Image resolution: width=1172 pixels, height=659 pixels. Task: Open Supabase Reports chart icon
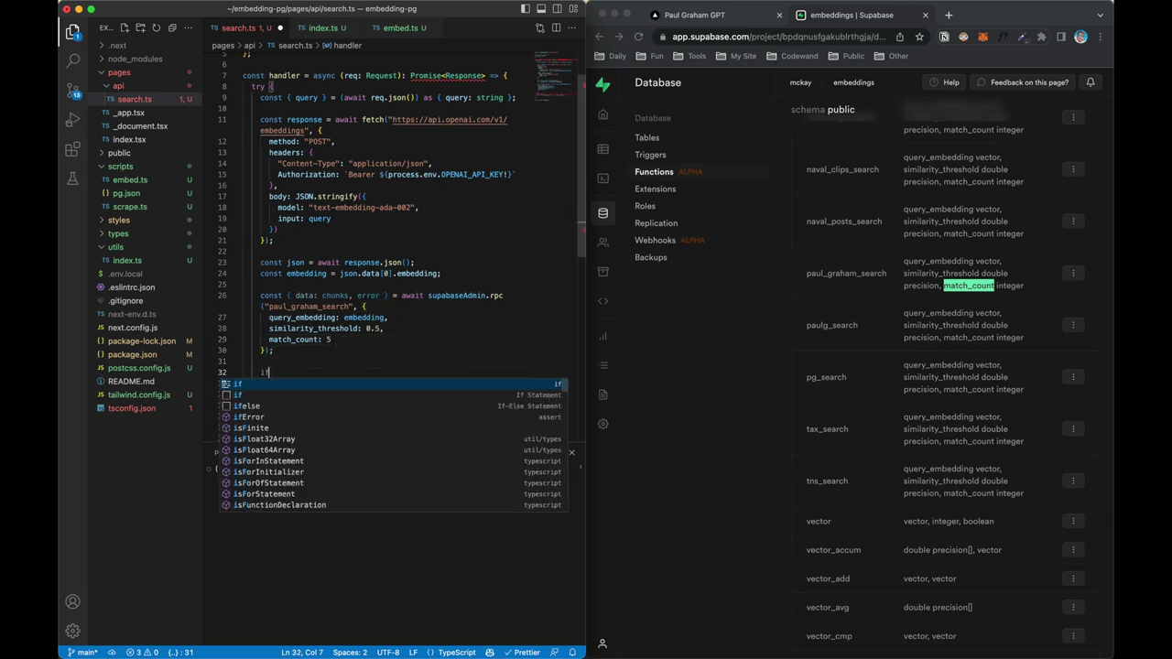[602, 336]
